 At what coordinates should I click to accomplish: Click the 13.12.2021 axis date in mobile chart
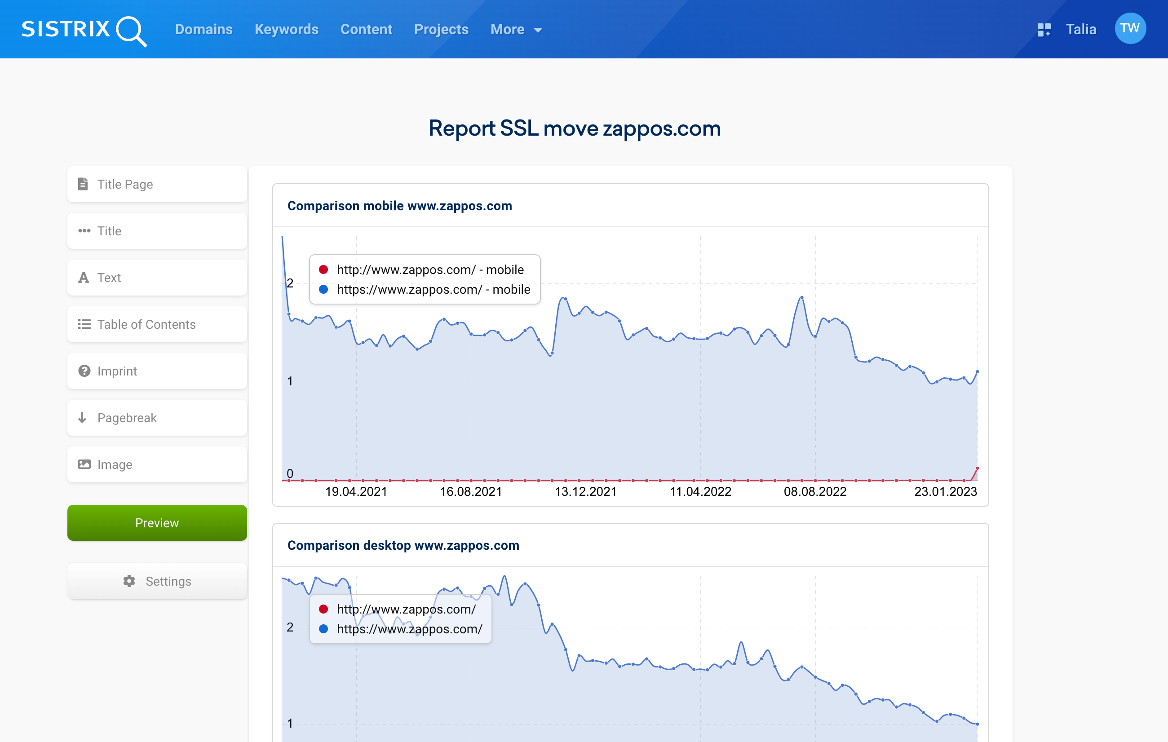point(585,492)
